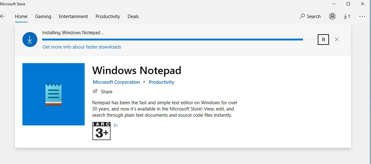Image resolution: width=371 pixels, height=164 pixels.
Task: Select the Productivity tab
Action: (108, 16)
